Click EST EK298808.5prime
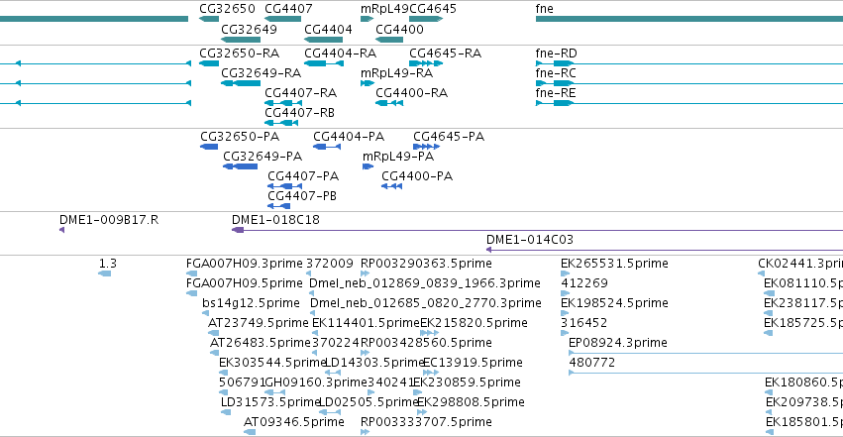 click(x=471, y=402)
